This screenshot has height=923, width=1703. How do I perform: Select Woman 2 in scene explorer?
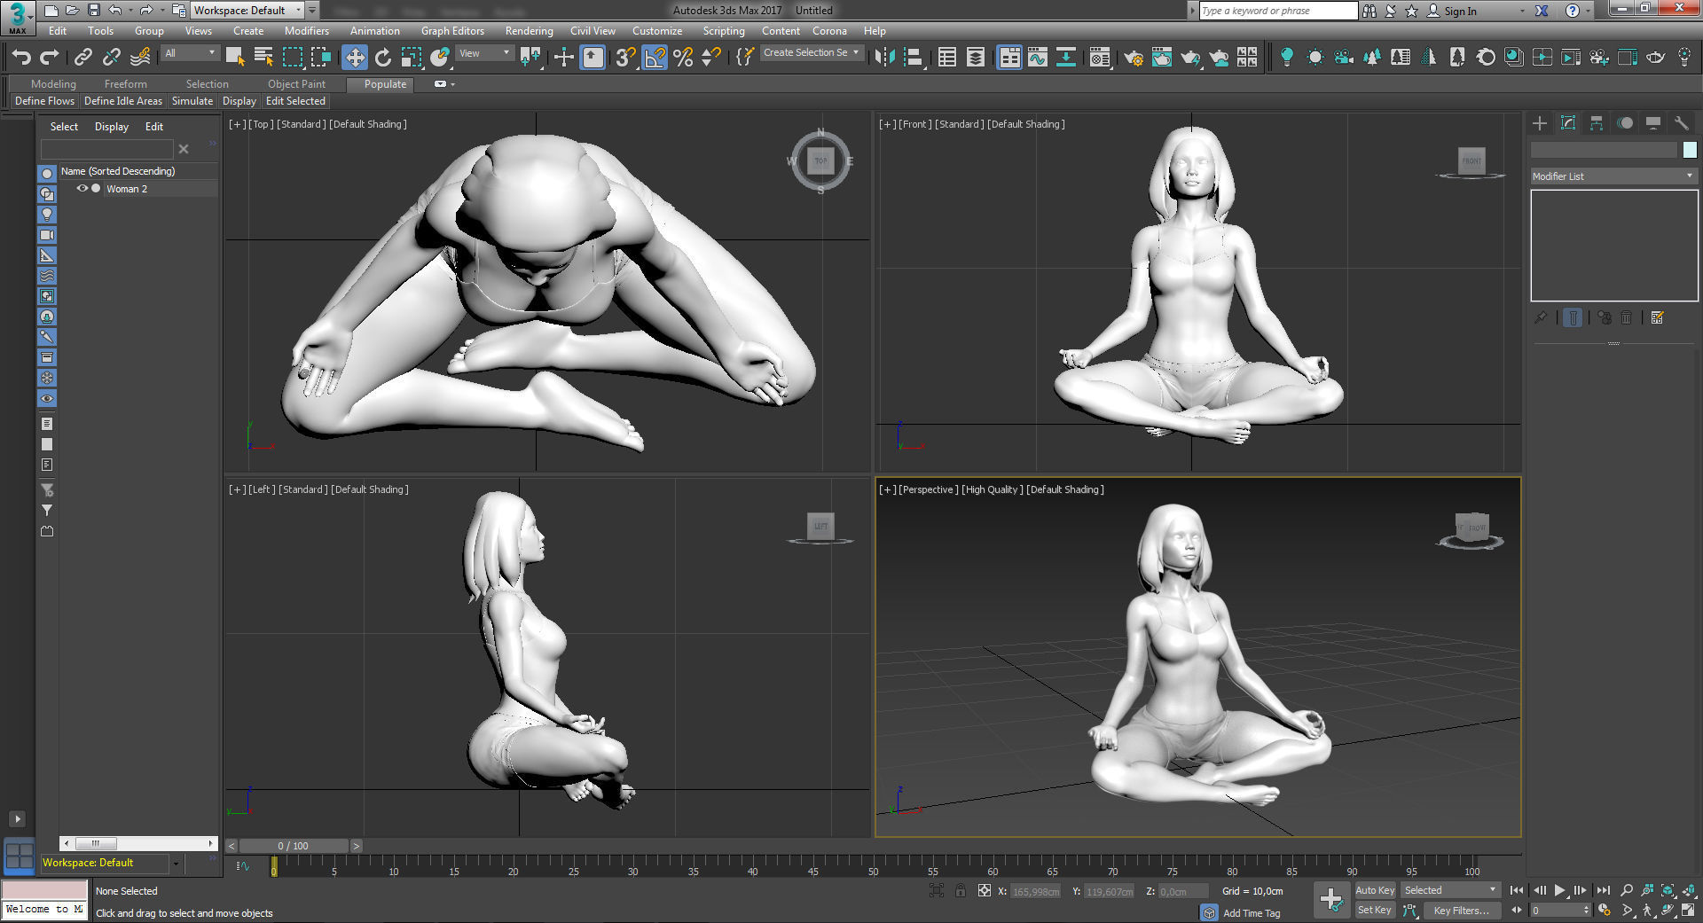127,189
